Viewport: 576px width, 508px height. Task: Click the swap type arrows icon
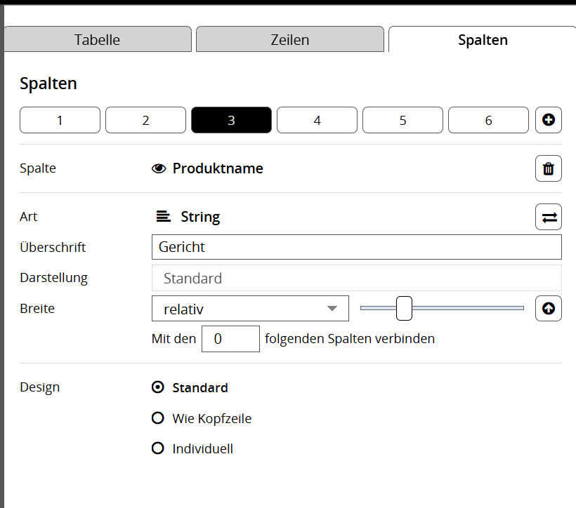[x=549, y=217]
